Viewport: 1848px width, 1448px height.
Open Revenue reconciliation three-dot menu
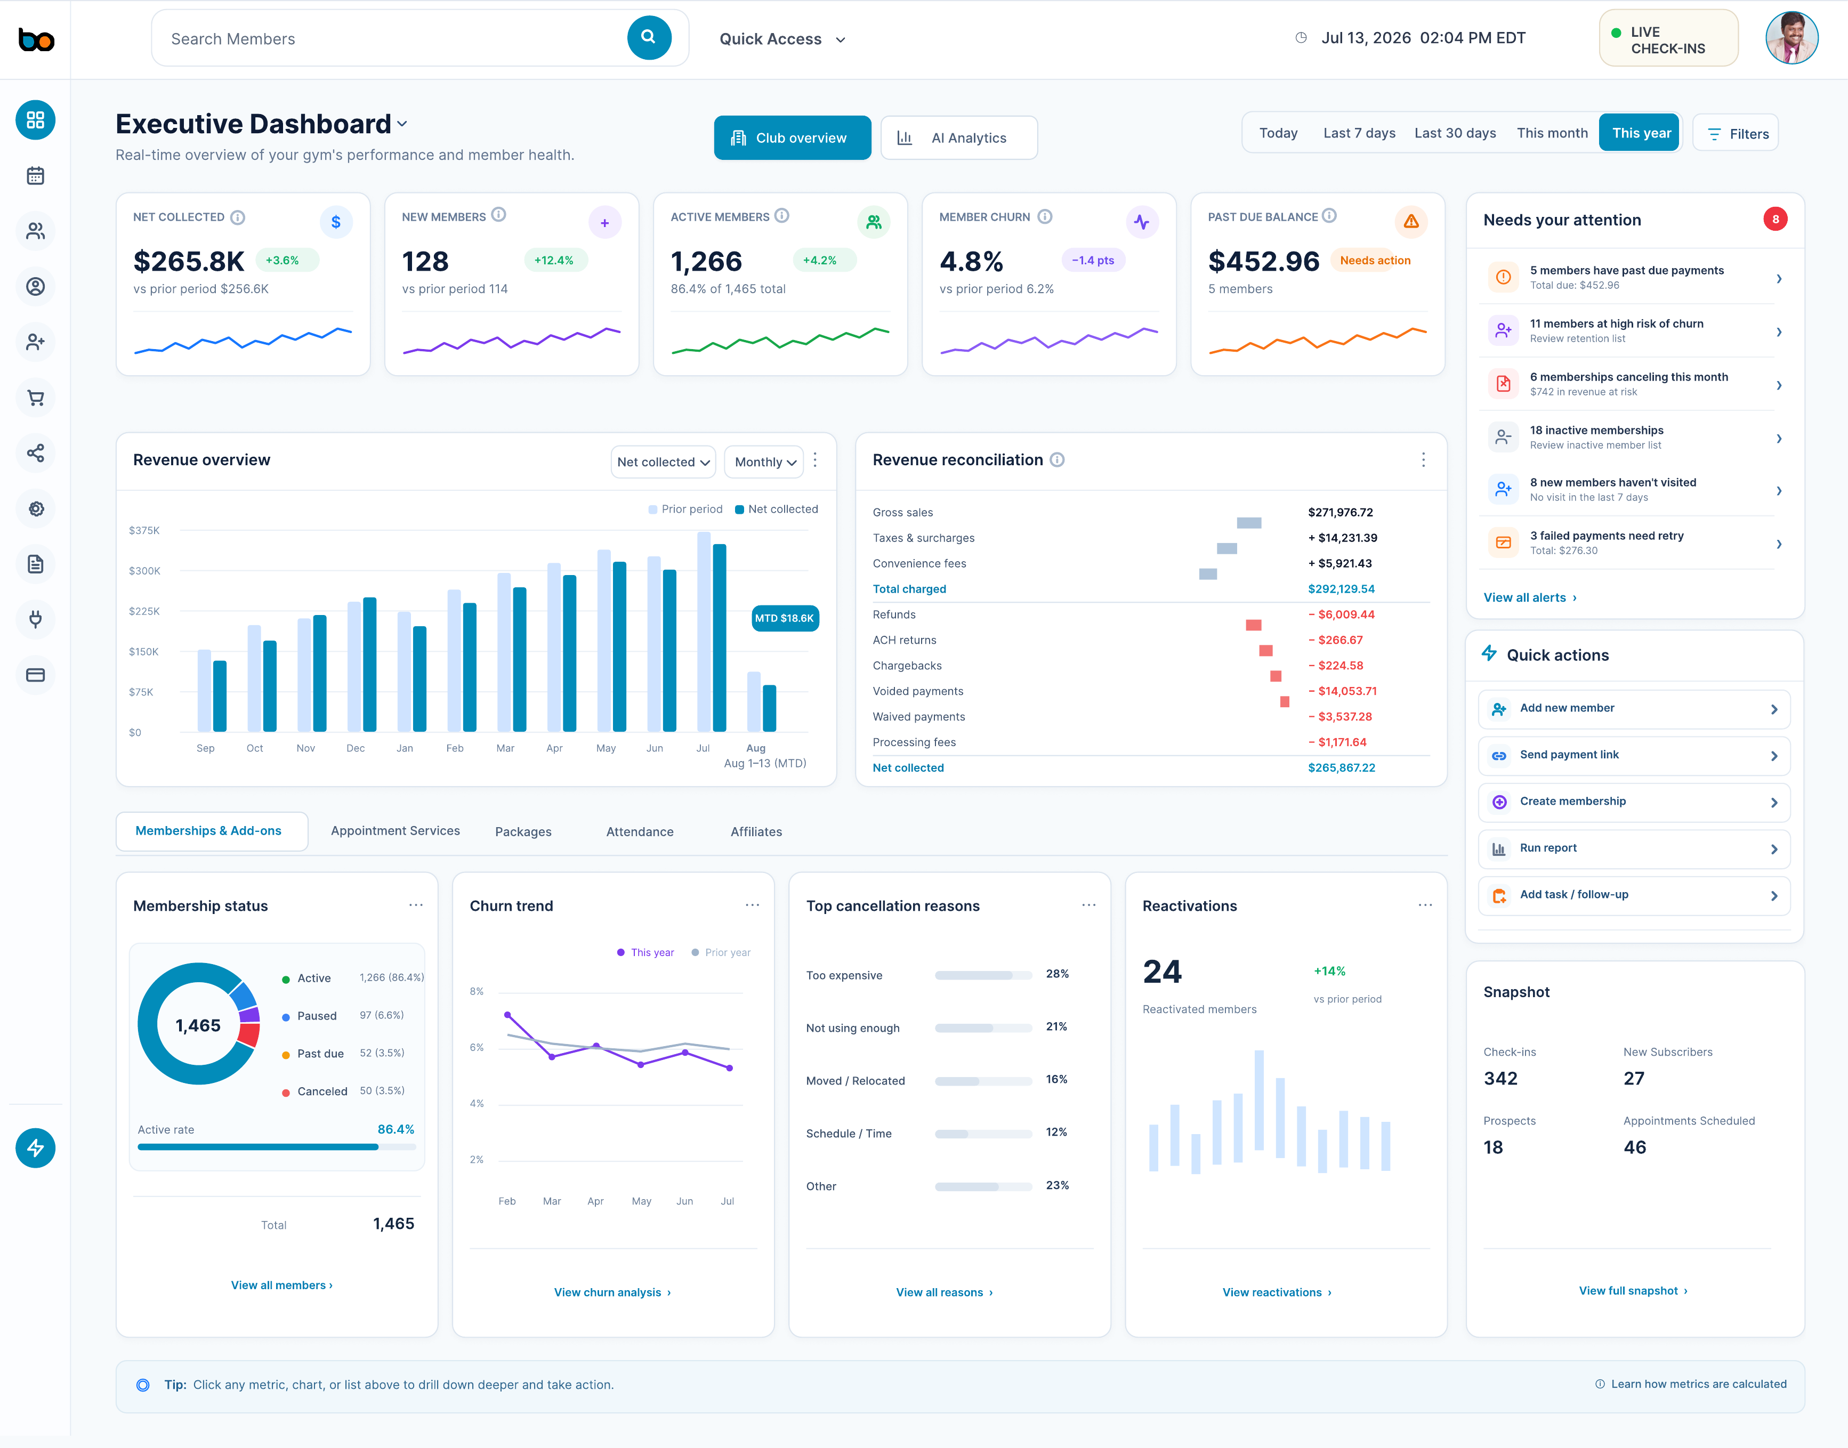pos(1423,459)
